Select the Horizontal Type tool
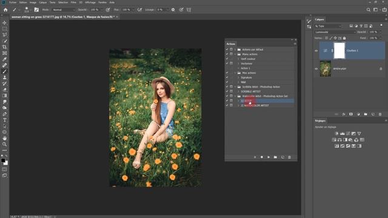388x218 pixels. tap(4, 120)
